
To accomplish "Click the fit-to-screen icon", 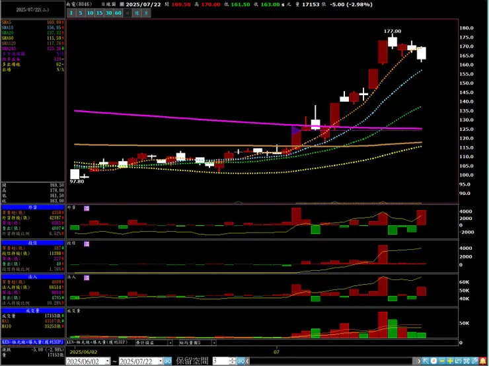I will click(x=467, y=361).
